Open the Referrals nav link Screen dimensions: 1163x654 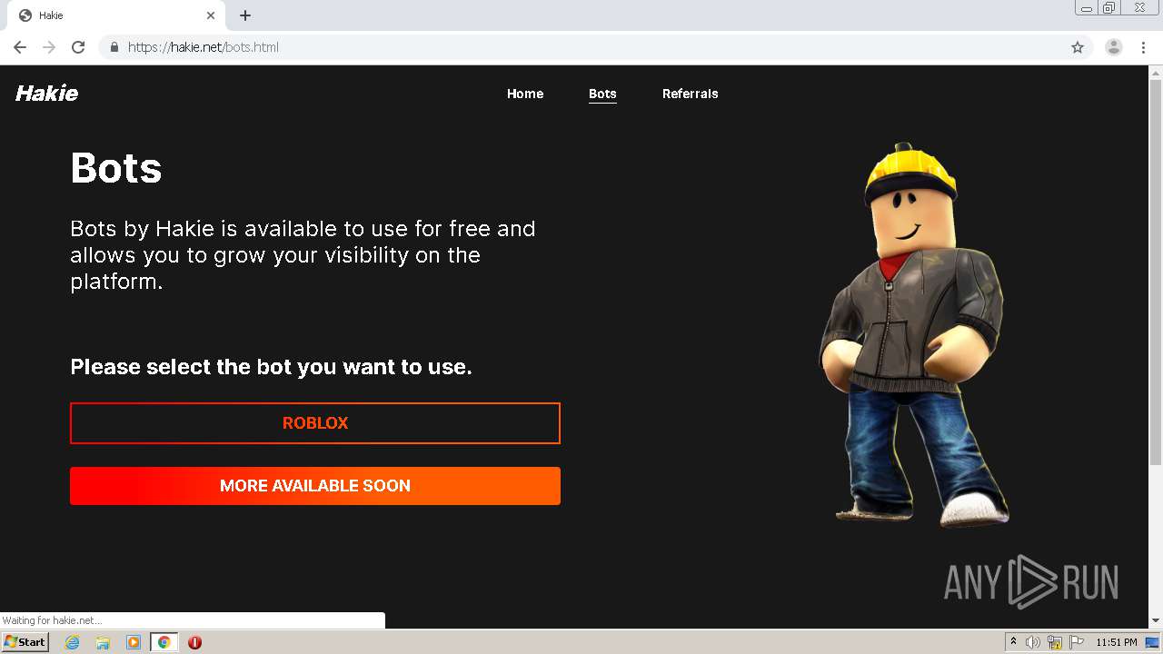click(691, 94)
